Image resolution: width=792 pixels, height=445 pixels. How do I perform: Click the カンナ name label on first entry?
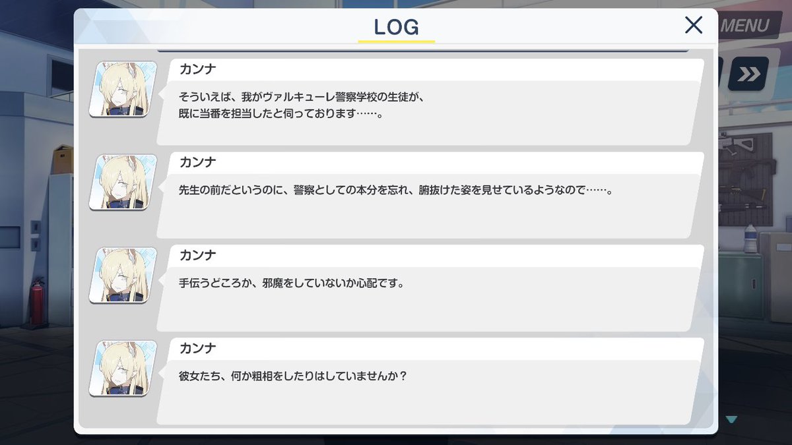[198, 69]
